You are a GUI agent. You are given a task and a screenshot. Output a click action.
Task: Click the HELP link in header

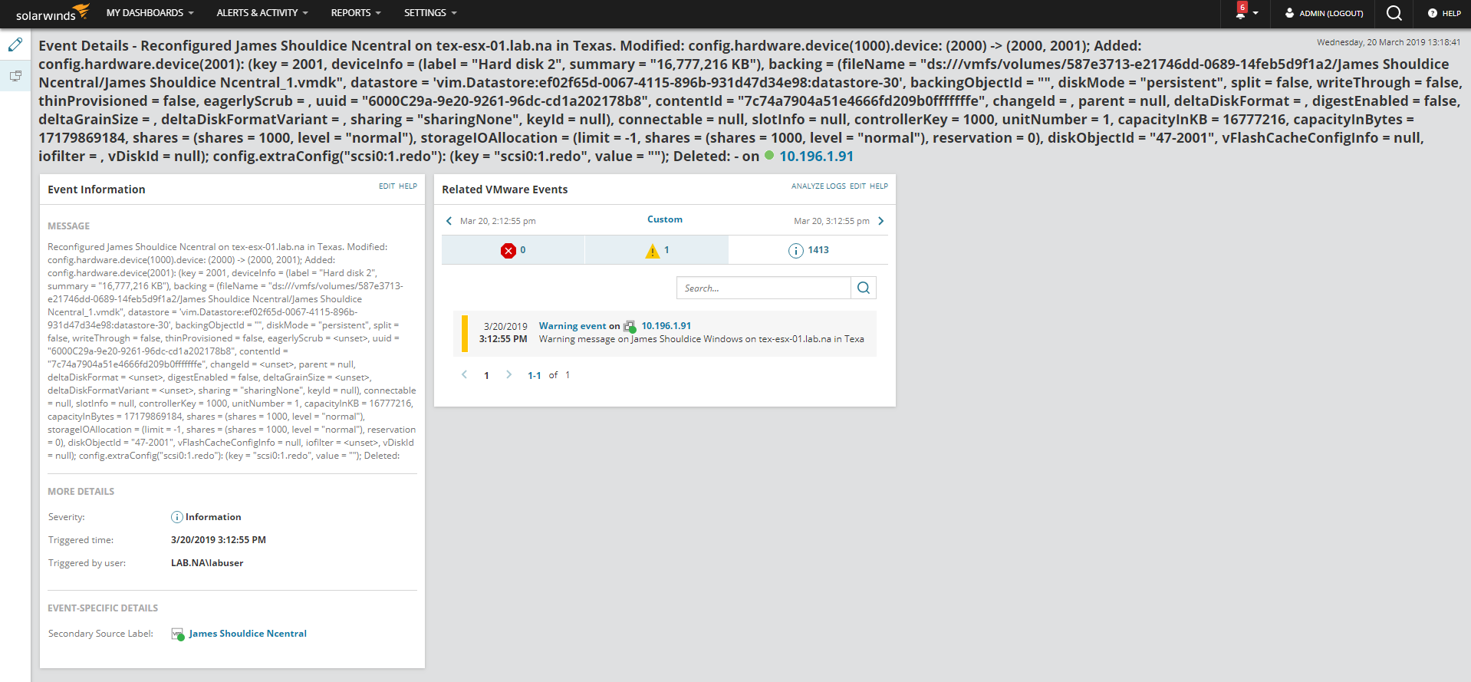1444,13
